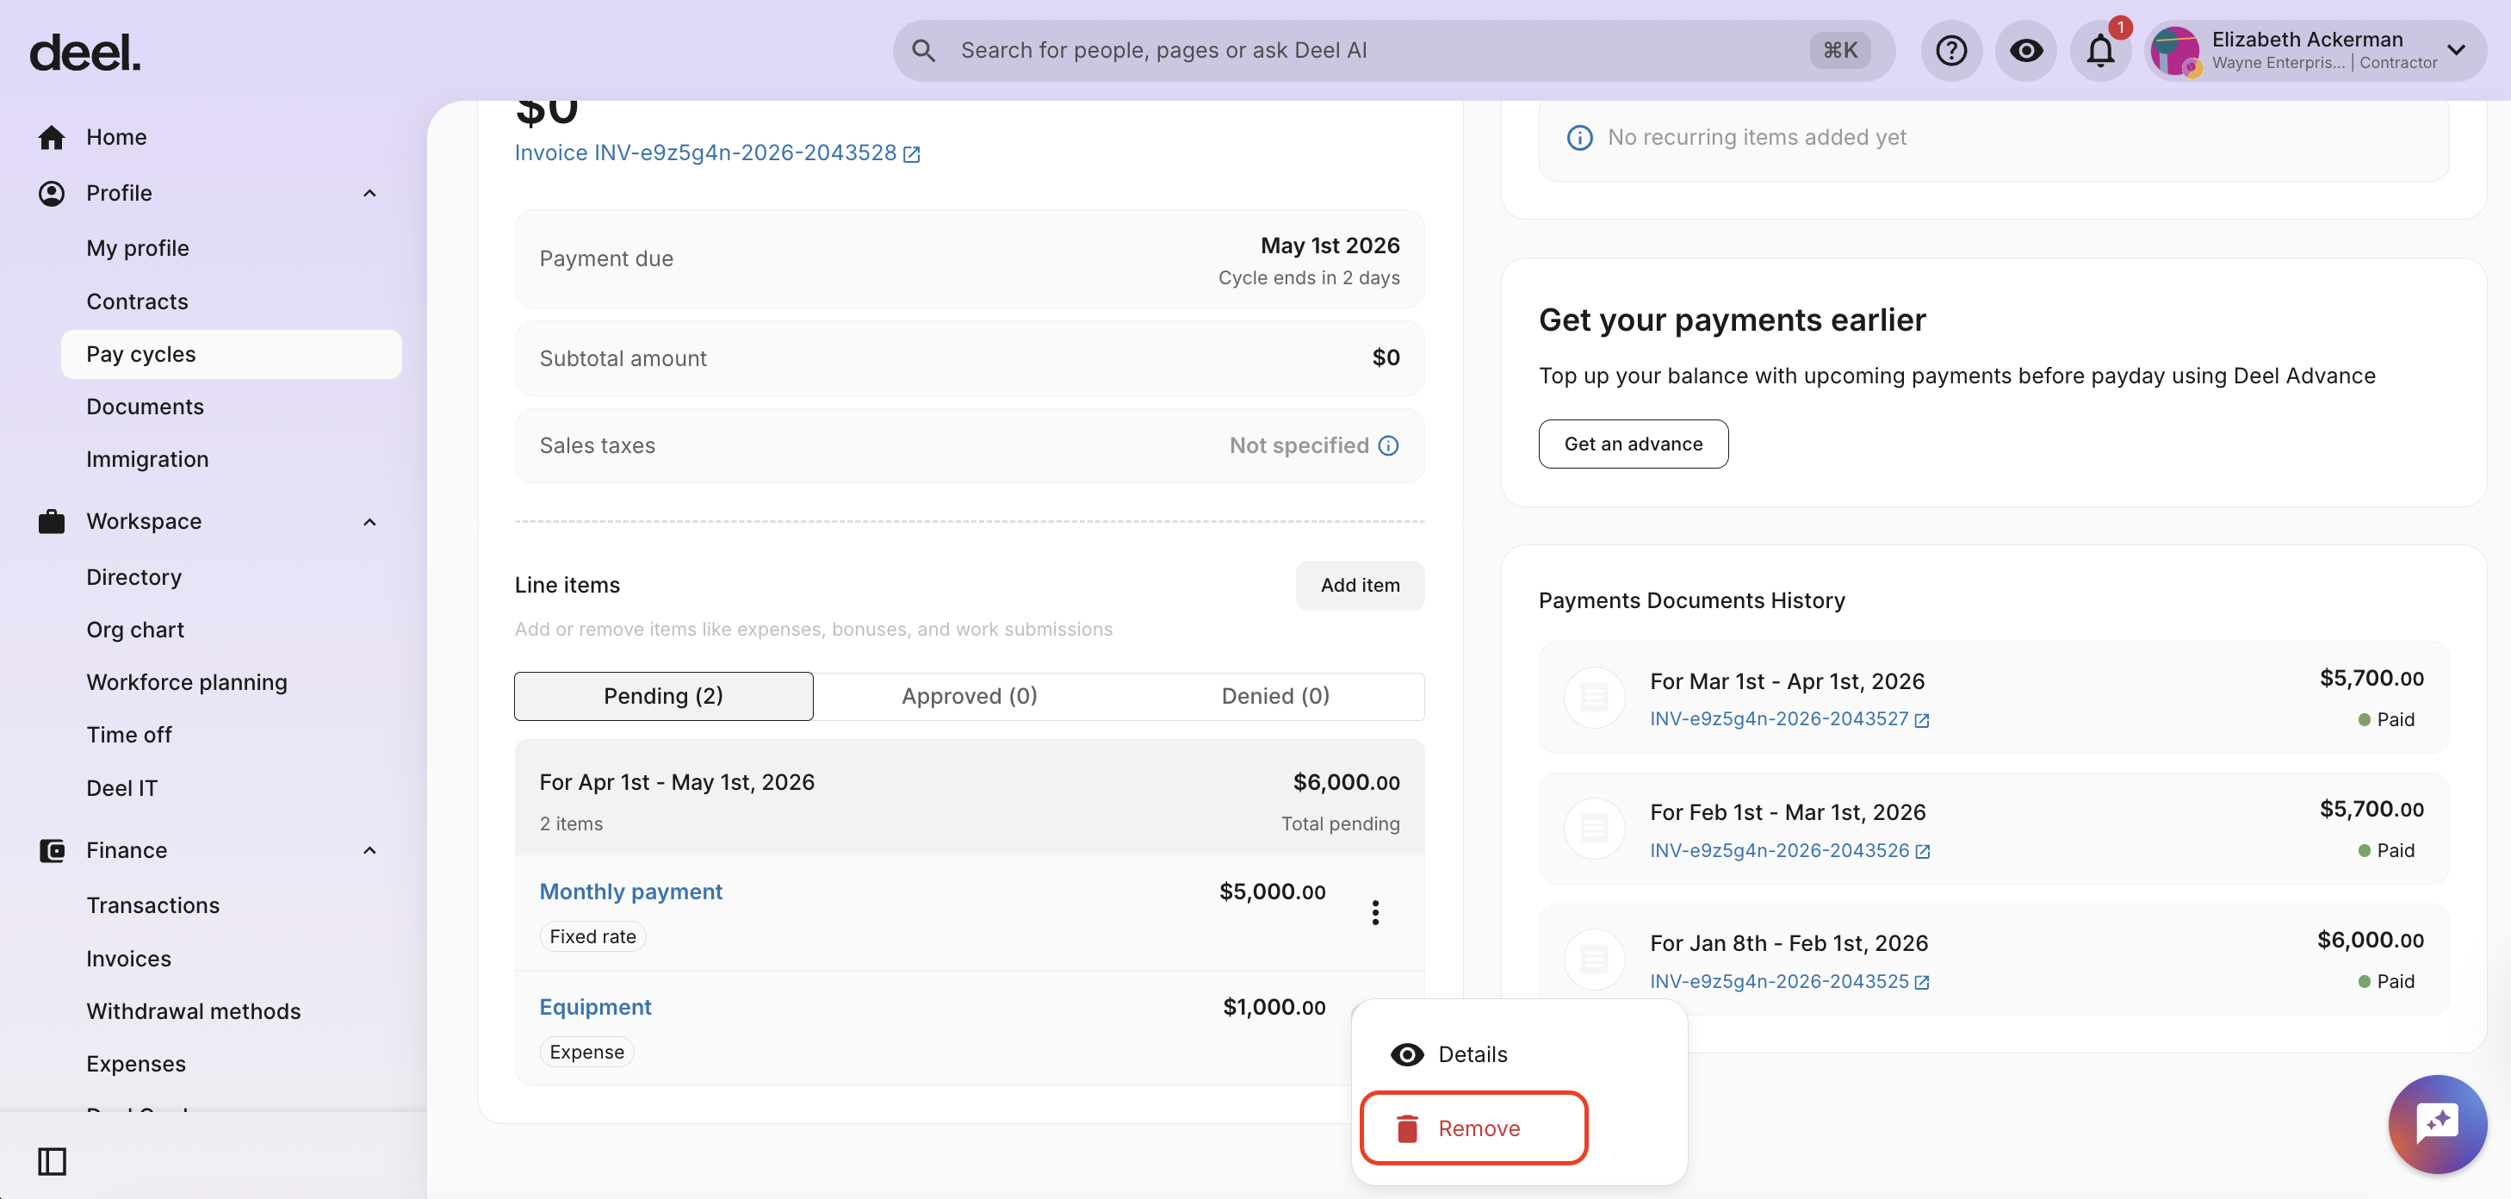Collapse the Profile section chevron
Screen dimensions: 2511x1199
tap(369, 193)
